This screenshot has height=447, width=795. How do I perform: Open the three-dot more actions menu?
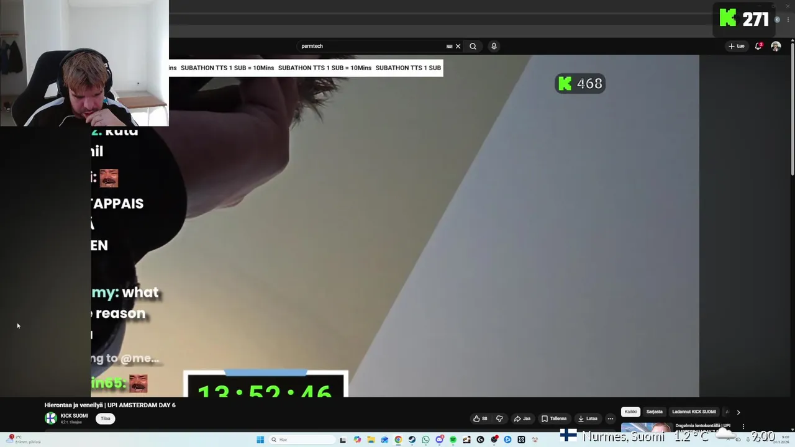(610, 418)
